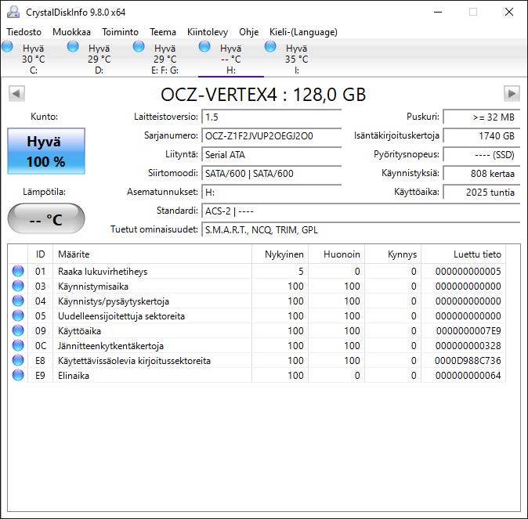Select the Käynnistymisaika attribute name

pyautogui.click(x=93, y=287)
